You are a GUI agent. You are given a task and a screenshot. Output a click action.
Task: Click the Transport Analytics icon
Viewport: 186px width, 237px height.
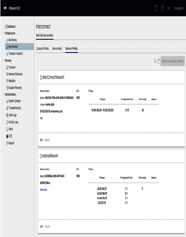[x=7, y=54]
